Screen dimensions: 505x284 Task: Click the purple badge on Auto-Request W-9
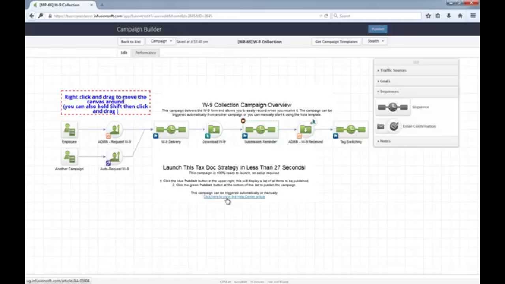[108, 163]
